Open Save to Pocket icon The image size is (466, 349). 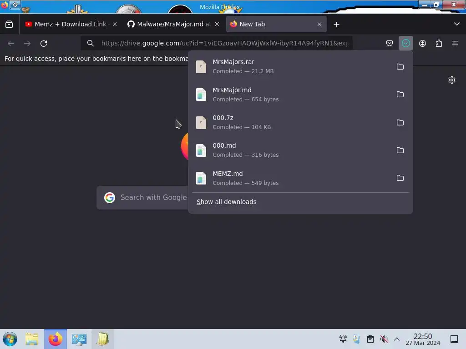[x=390, y=43]
